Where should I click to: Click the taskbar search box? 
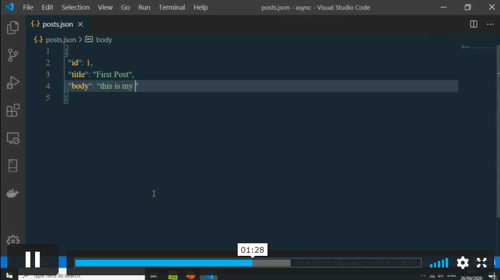(x=81, y=275)
